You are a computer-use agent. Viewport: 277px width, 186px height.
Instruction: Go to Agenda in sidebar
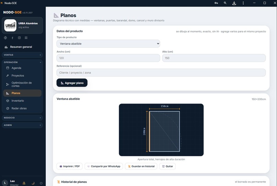(x=22, y=68)
